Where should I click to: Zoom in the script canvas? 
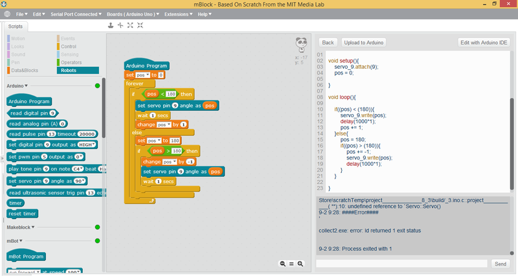tap(300, 264)
